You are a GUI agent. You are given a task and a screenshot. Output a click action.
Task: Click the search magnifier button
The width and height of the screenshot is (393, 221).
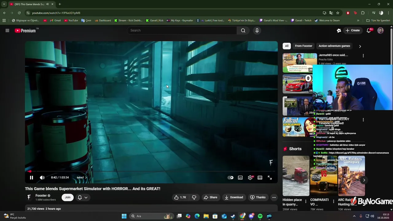coord(243,30)
